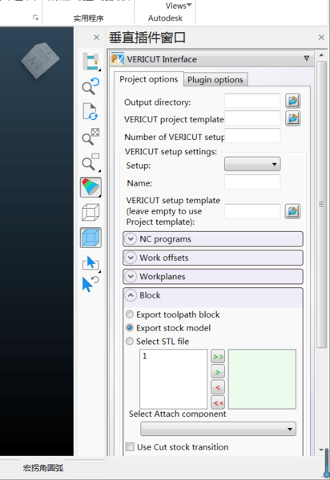Toggle the multicolor shaded view icon

point(91,187)
